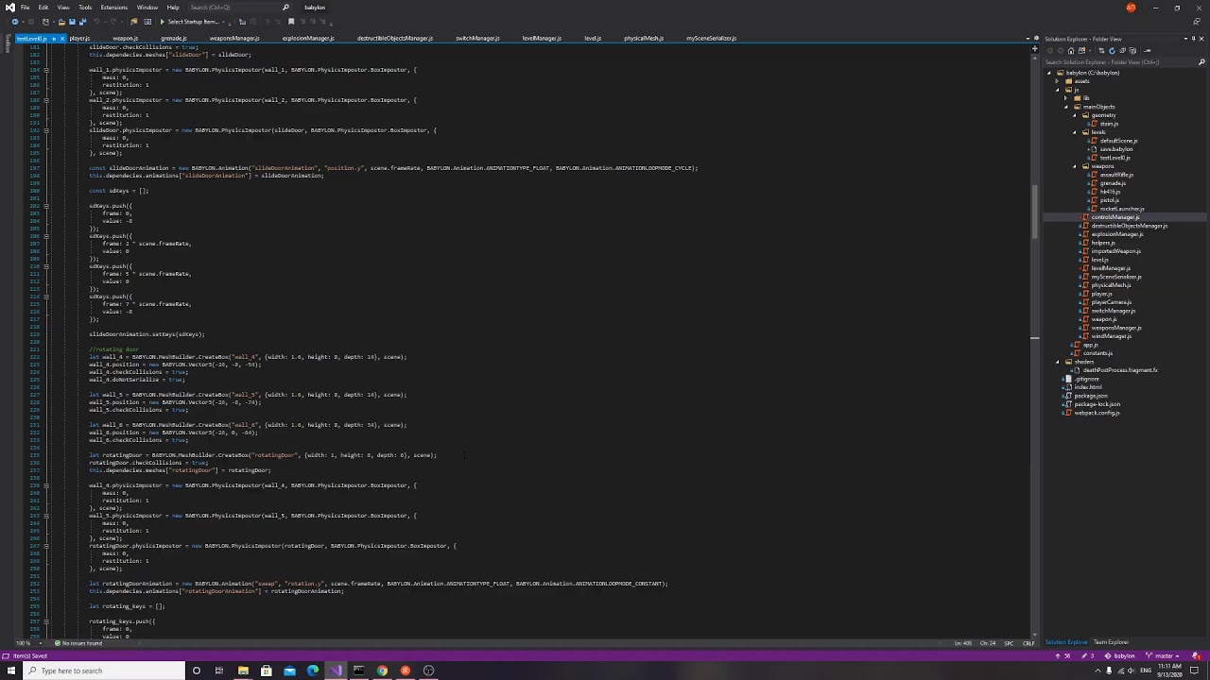Open the File menu
Viewport: 1210px width, 680px height.
click(25, 8)
